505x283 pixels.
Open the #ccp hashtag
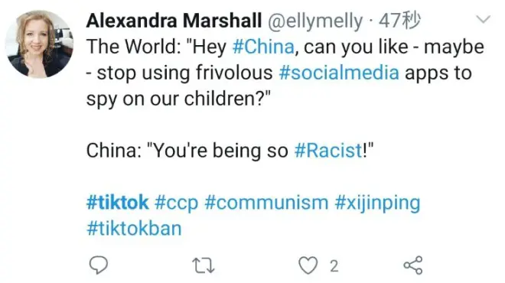pyautogui.click(x=177, y=203)
